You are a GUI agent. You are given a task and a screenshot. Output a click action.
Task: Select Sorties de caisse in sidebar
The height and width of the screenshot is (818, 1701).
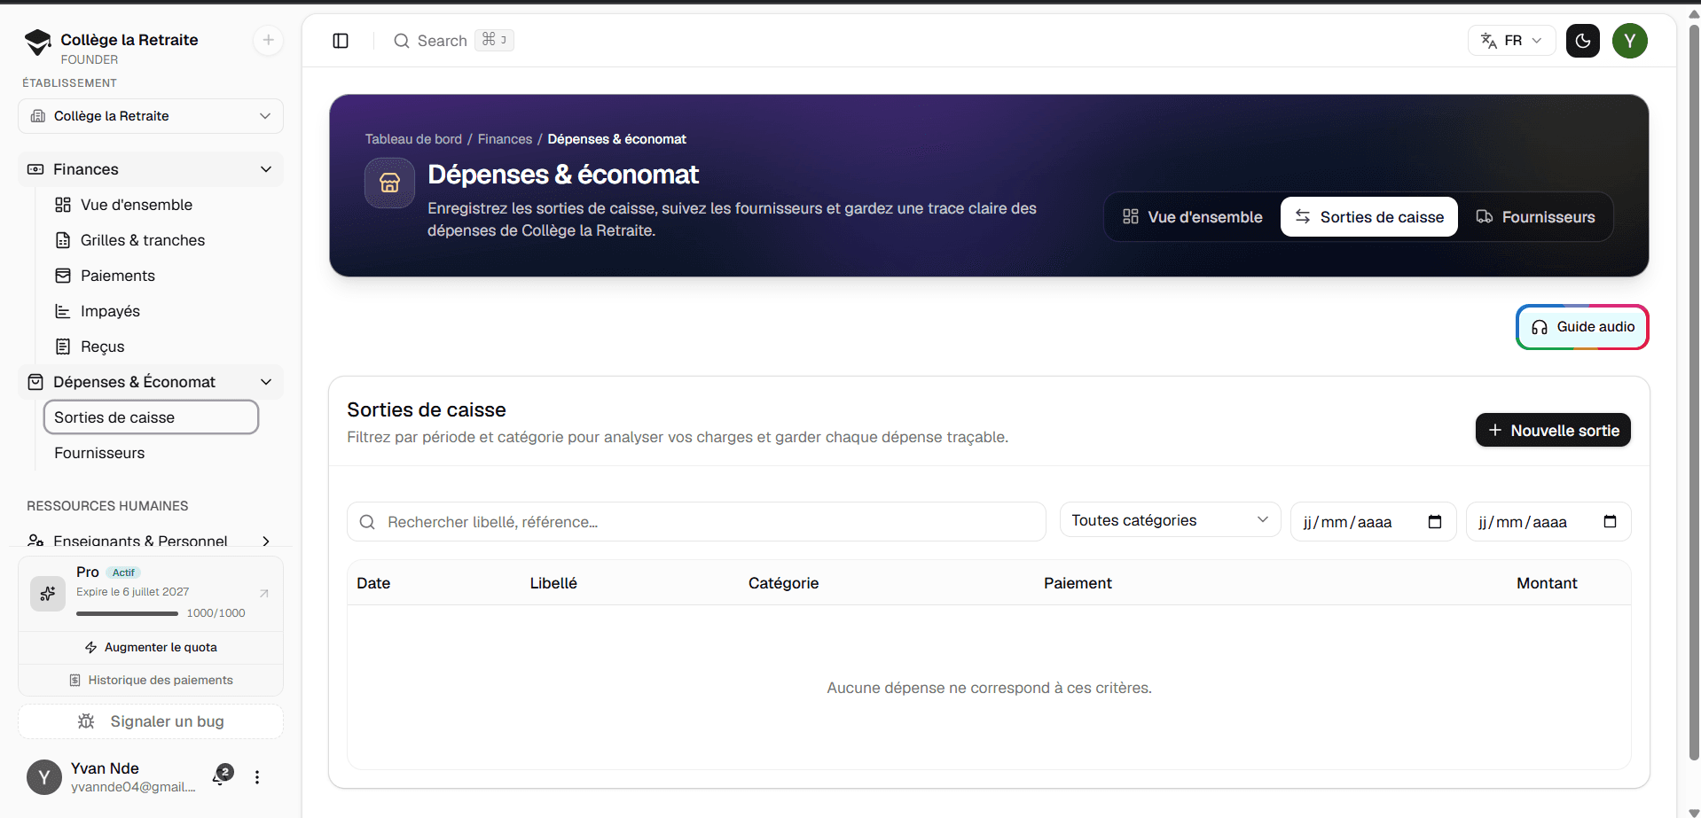[151, 417]
